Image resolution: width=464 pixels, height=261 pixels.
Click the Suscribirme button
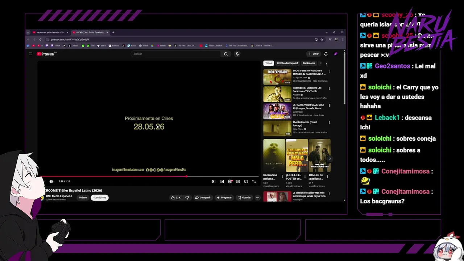click(x=99, y=198)
